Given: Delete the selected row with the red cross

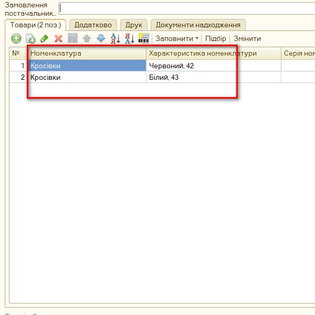Looking at the screenshot, I should [58, 38].
